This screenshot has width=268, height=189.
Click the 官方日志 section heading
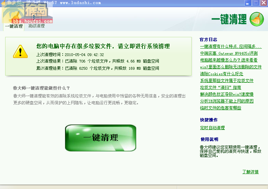[208, 40]
